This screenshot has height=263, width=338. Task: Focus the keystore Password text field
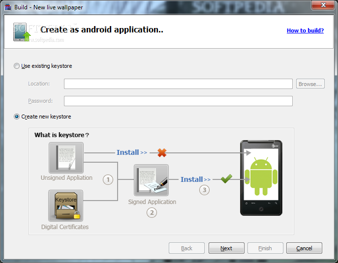coord(178,101)
